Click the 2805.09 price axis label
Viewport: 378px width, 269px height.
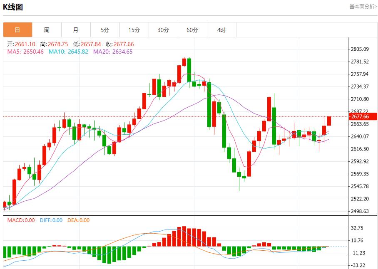point(360,49)
